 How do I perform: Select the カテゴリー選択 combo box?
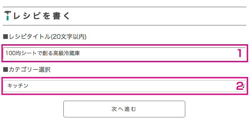coord(124,86)
